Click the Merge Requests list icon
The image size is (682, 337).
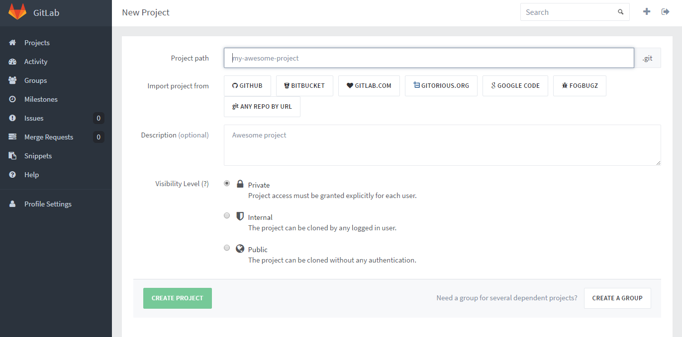click(x=13, y=137)
